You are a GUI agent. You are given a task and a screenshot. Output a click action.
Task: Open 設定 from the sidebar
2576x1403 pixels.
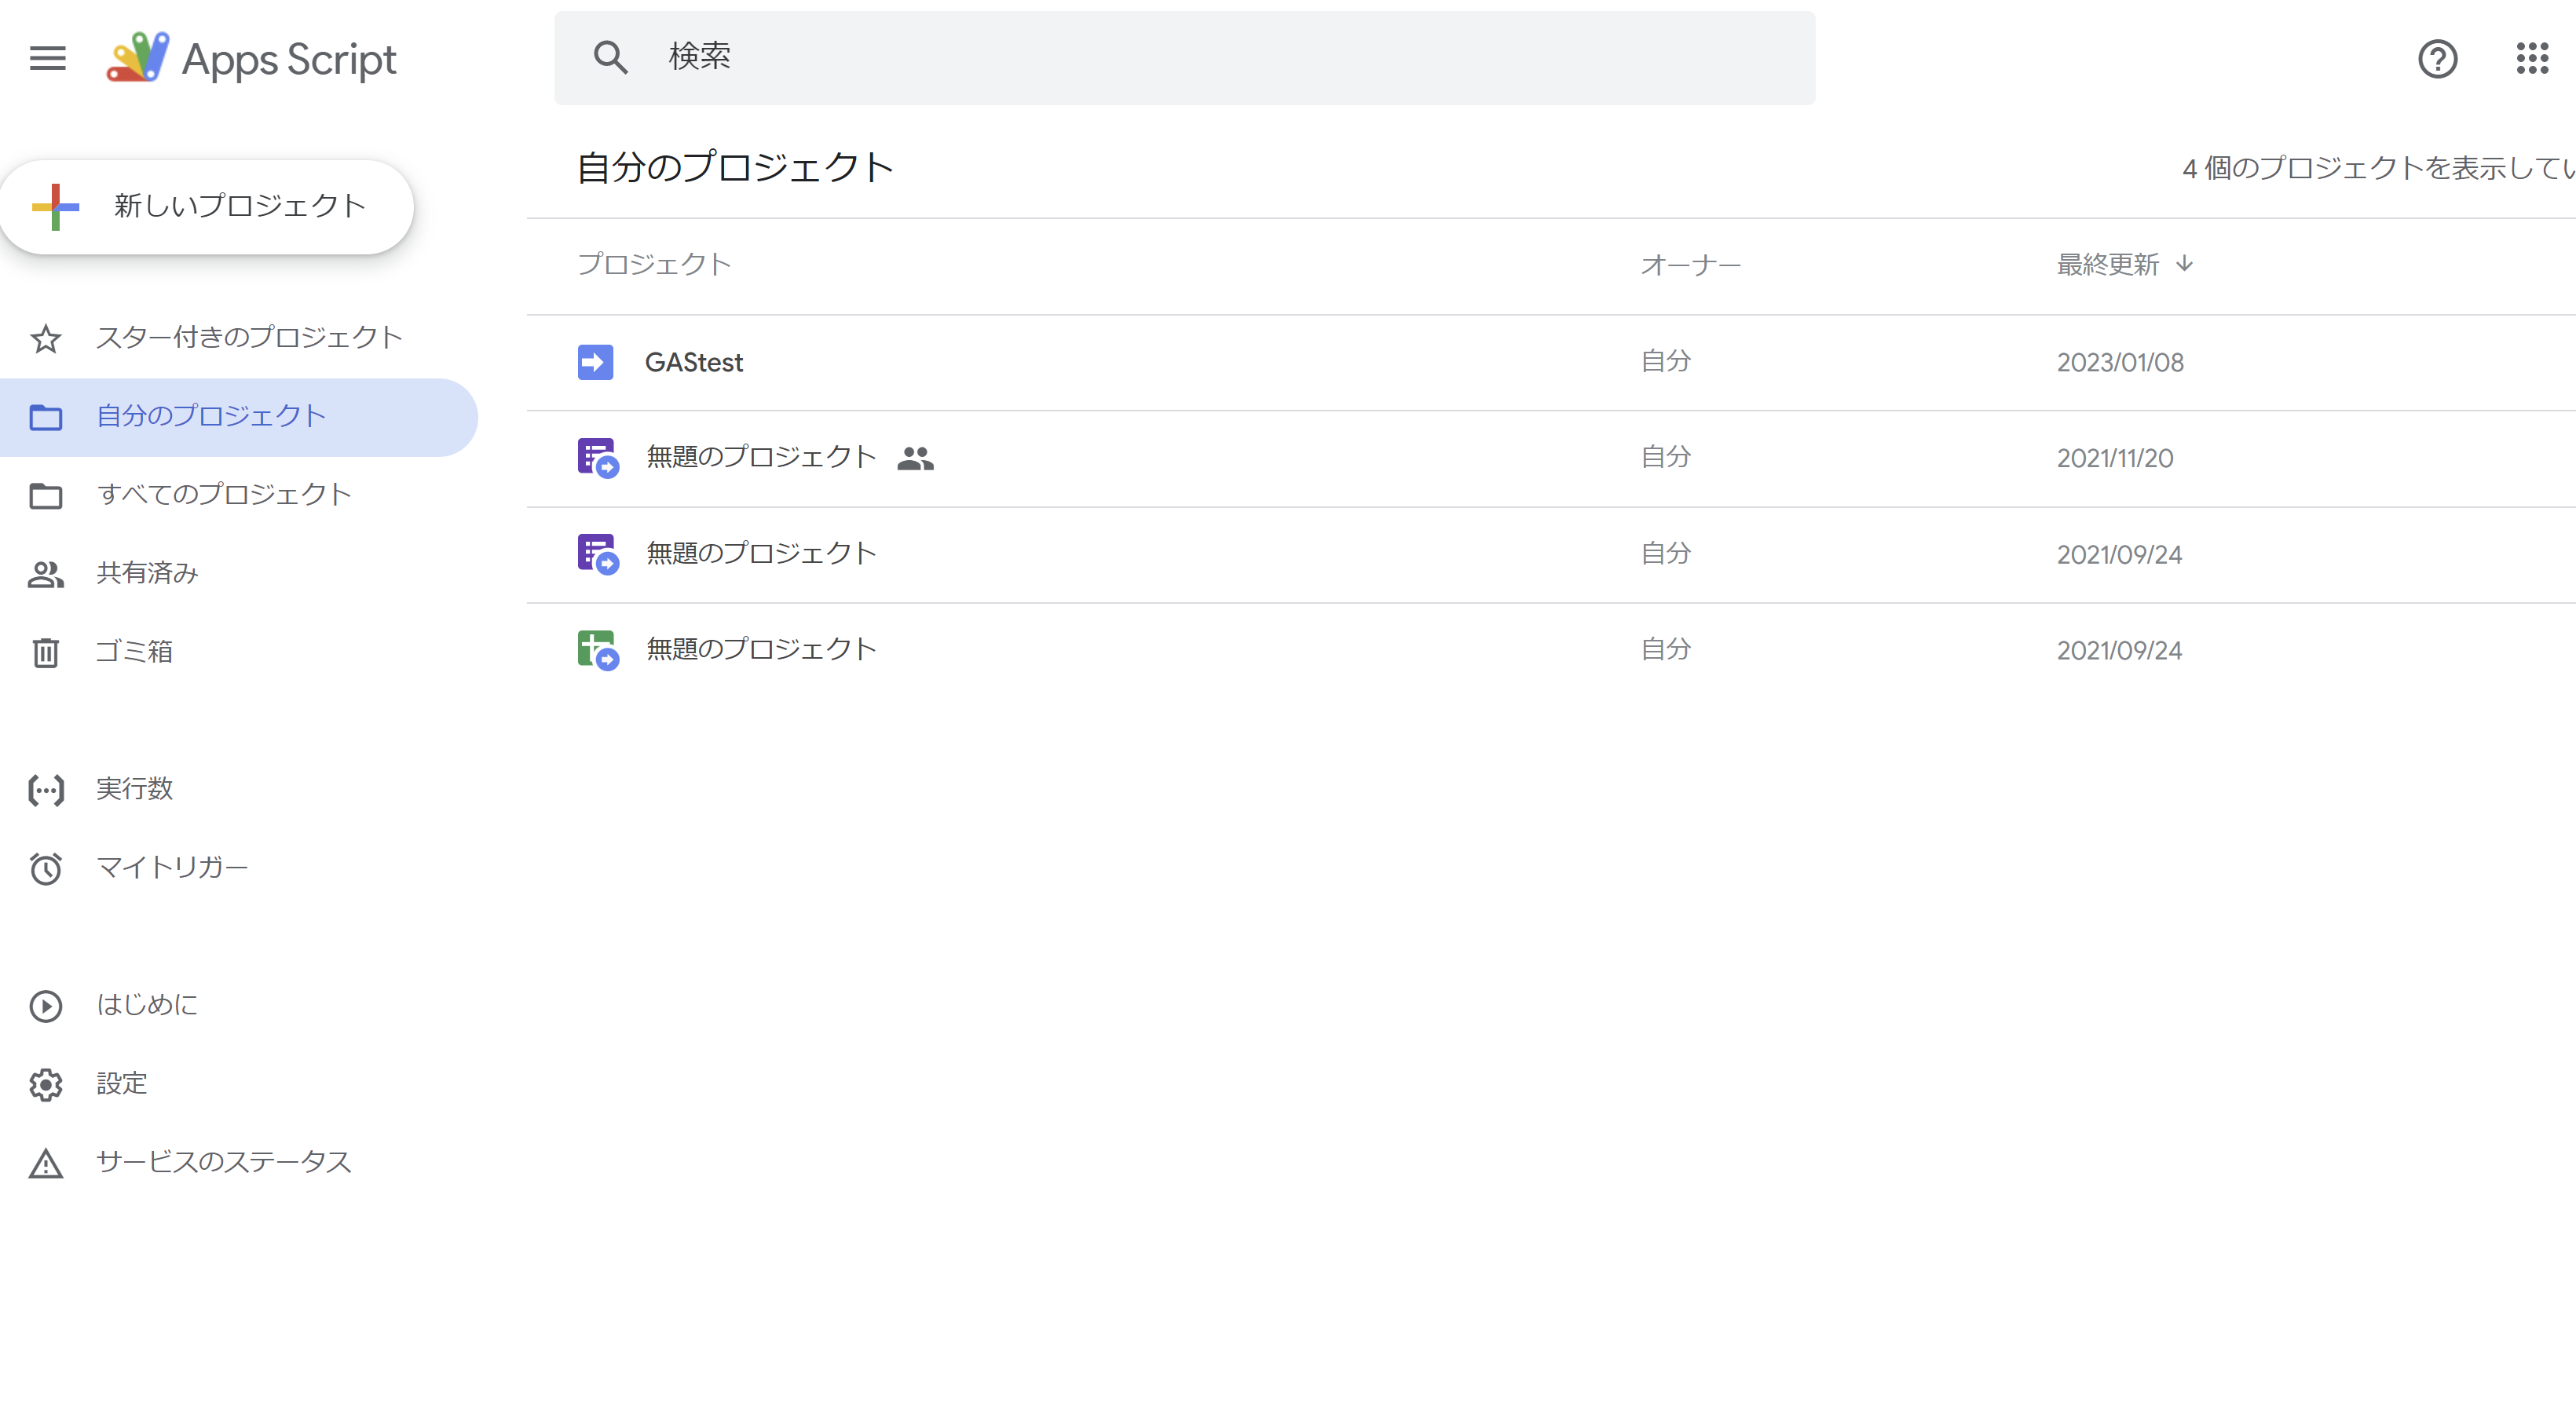121,1083
